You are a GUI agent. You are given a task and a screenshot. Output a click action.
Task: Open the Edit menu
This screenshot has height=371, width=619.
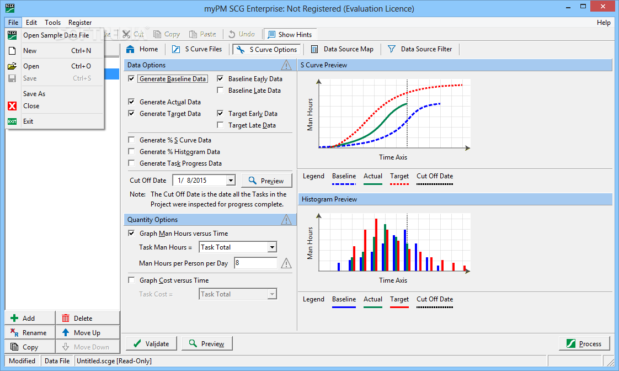(x=31, y=23)
